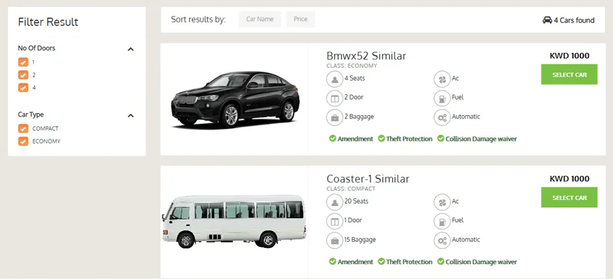Screen dimensions: 613x279
Task: Collapse the Car Type filter section
Action: [x=131, y=115]
